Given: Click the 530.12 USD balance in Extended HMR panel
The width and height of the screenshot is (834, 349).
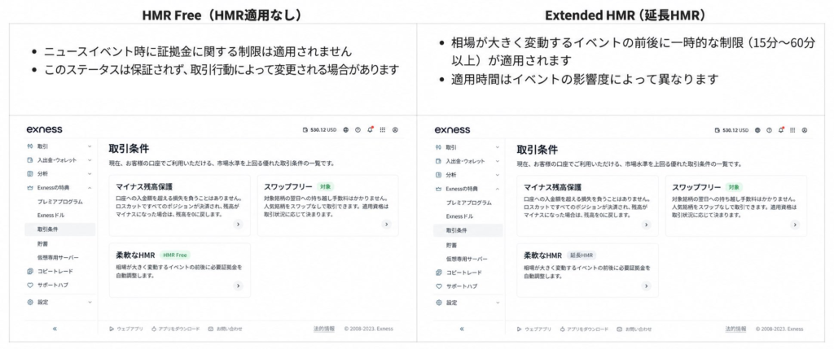Looking at the screenshot, I should pyautogui.click(x=731, y=130).
